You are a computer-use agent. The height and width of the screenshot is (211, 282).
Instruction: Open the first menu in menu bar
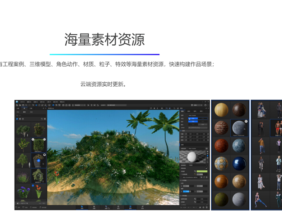pos(22,102)
